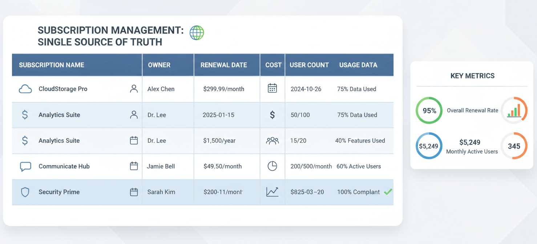Click the 95% renewal rate gauge
Viewport: 537px width, 244px height.
[429, 110]
